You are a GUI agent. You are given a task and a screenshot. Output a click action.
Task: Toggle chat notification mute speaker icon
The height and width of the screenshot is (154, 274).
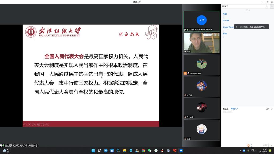[x=272, y=109]
